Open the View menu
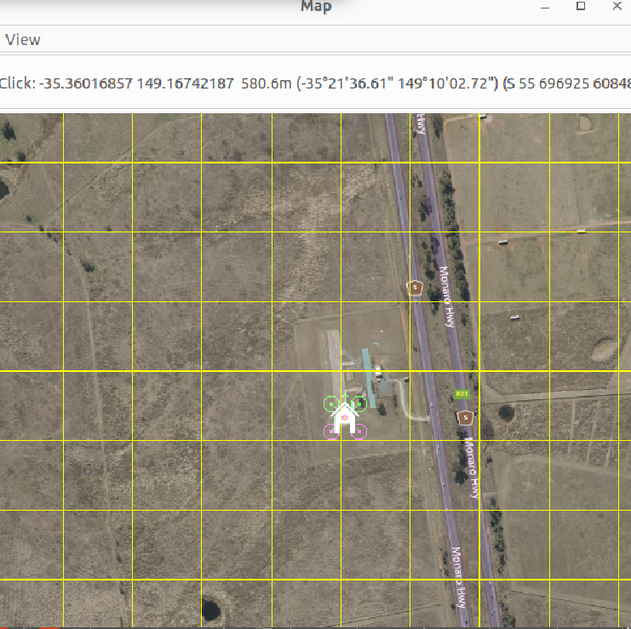631x629 pixels. pyautogui.click(x=23, y=40)
